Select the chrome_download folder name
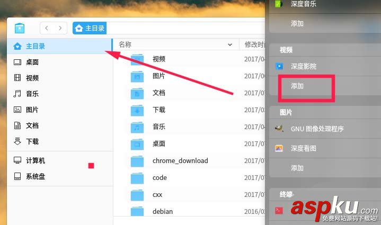Screen dimensions: 381x225 pos(180,161)
